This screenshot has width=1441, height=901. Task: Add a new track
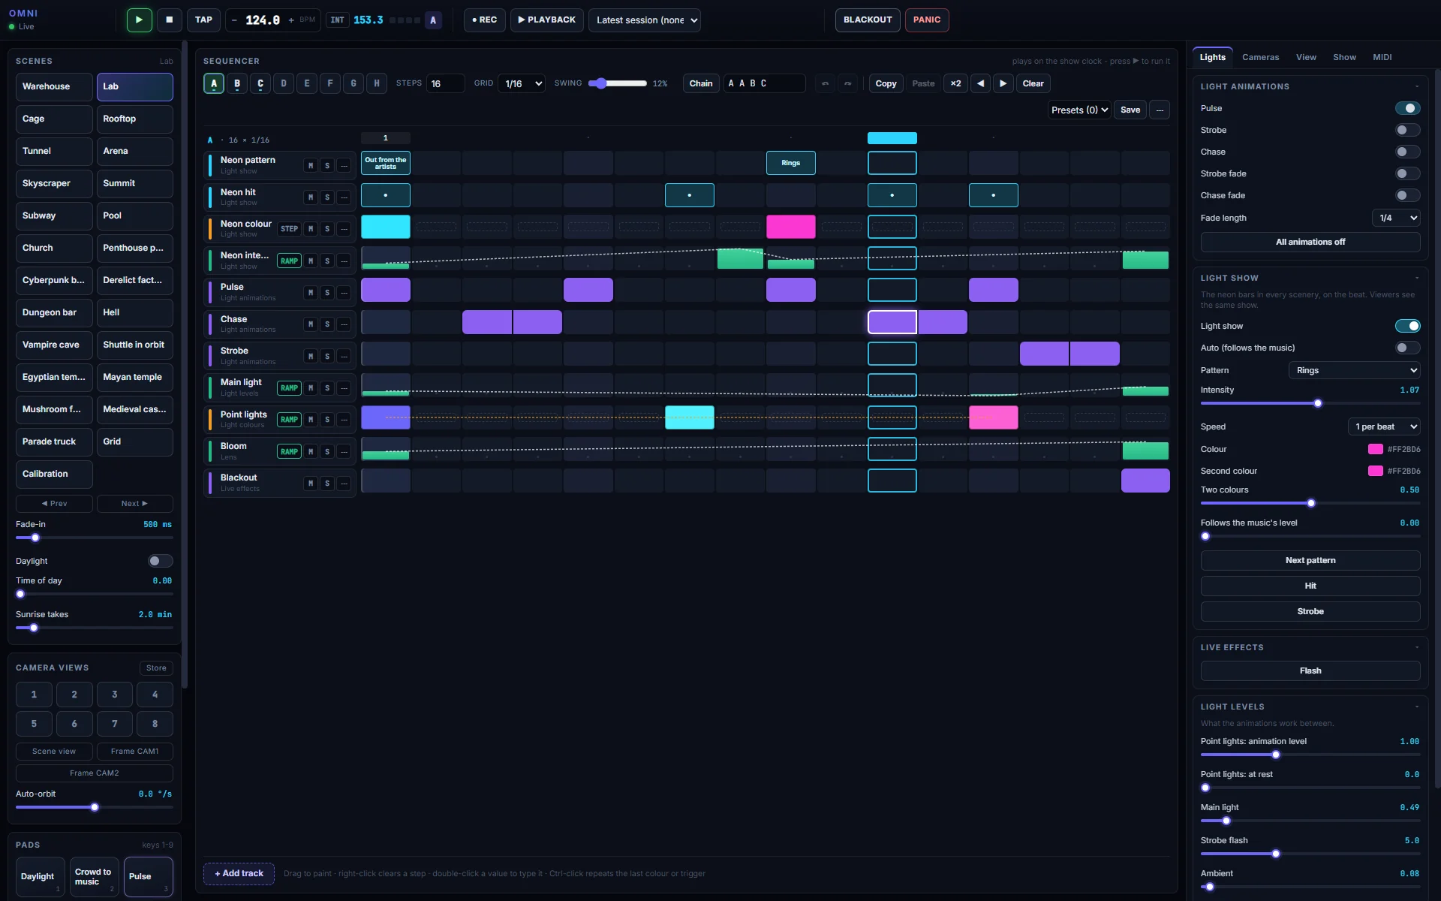tap(239, 873)
